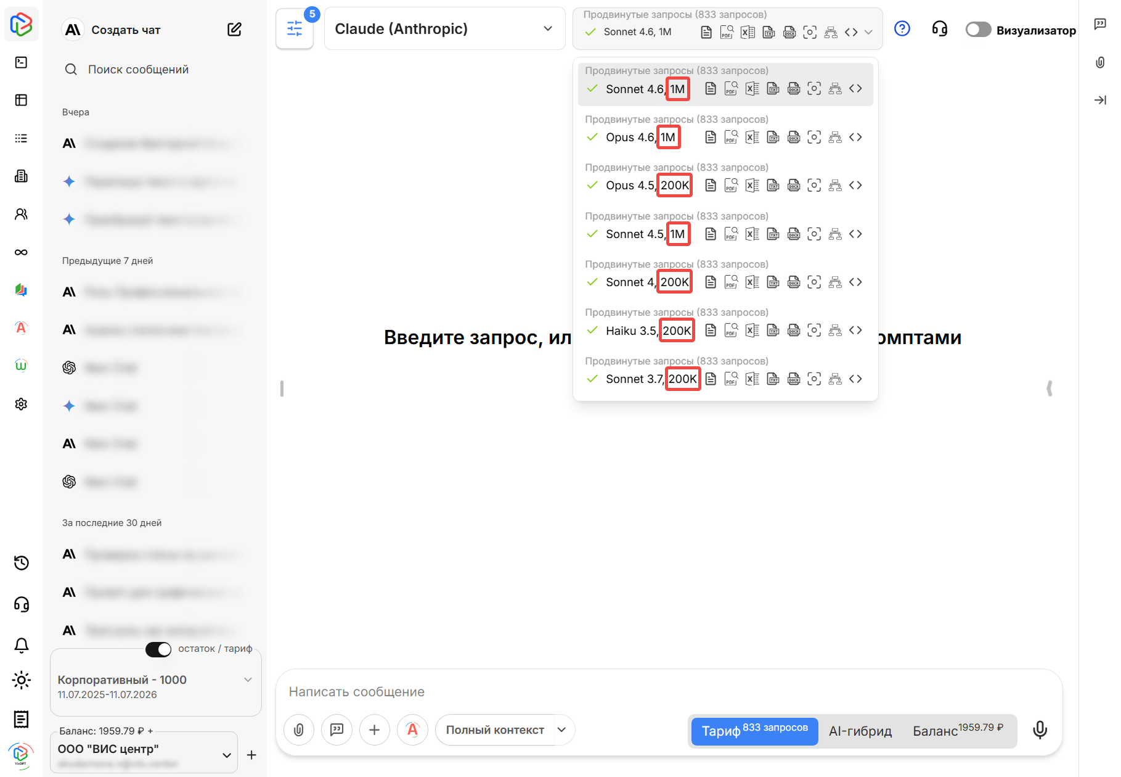
Task: Open the Claude (Anthropic) provider dropdown
Action: coord(444,29)
